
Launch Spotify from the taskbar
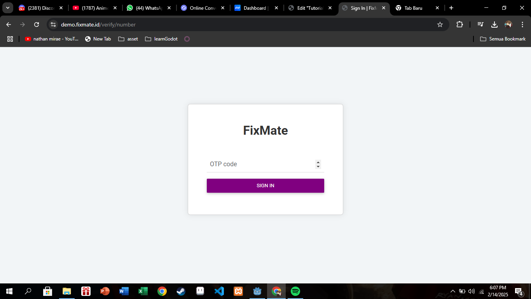tap(295, 291)
